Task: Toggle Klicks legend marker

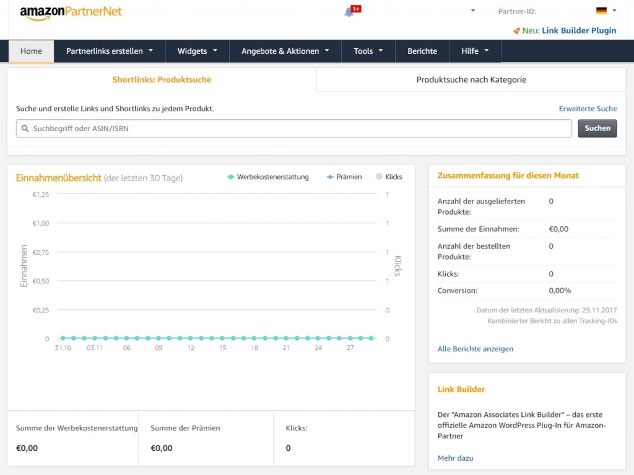Action: tap(379, 176)
